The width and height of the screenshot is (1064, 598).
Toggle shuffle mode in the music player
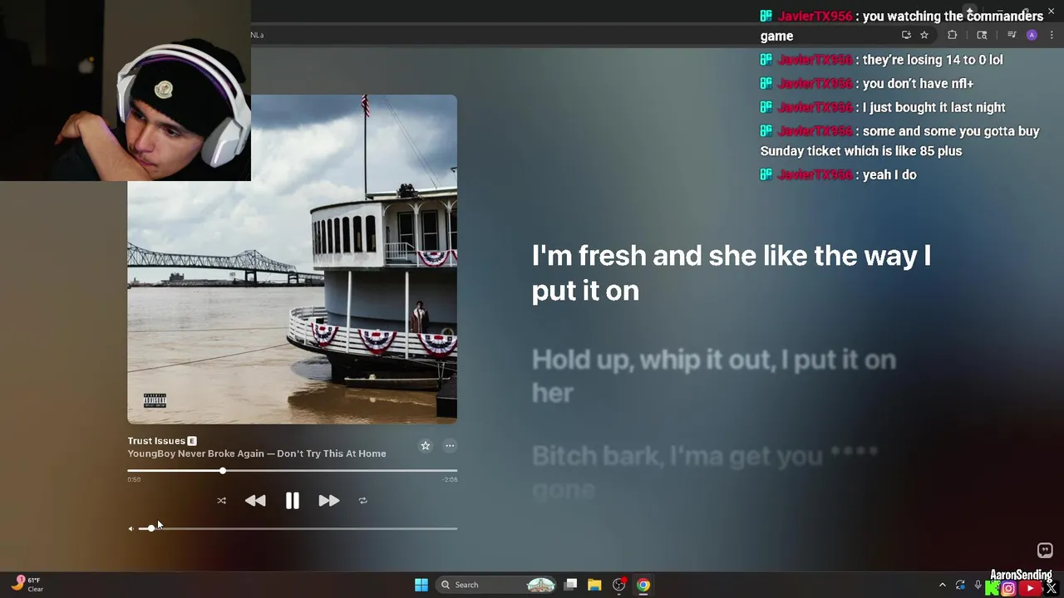[221, 501]
